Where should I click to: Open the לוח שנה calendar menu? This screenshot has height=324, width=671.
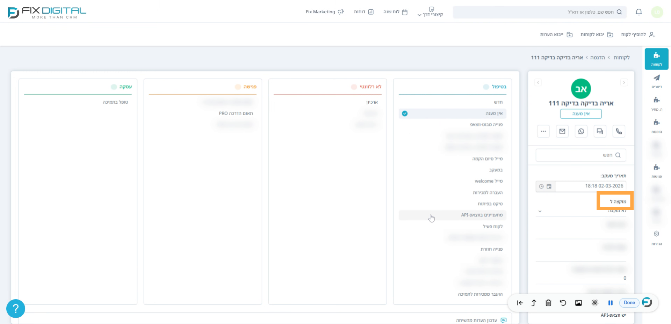click(x=395, y=12)
